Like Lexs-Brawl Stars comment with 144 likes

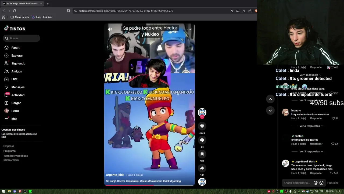tap(332, 173)
